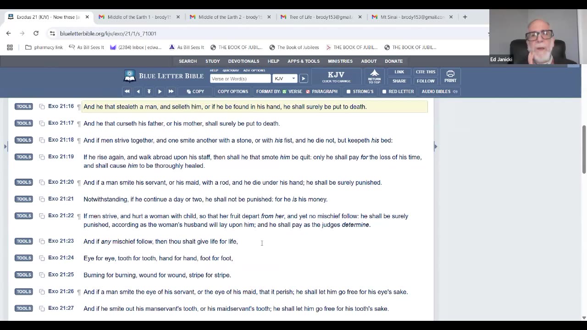Viewport: 587px width, 330px height.
Task: Jump to previous book with double-left arrow
Action: (127, 91)
